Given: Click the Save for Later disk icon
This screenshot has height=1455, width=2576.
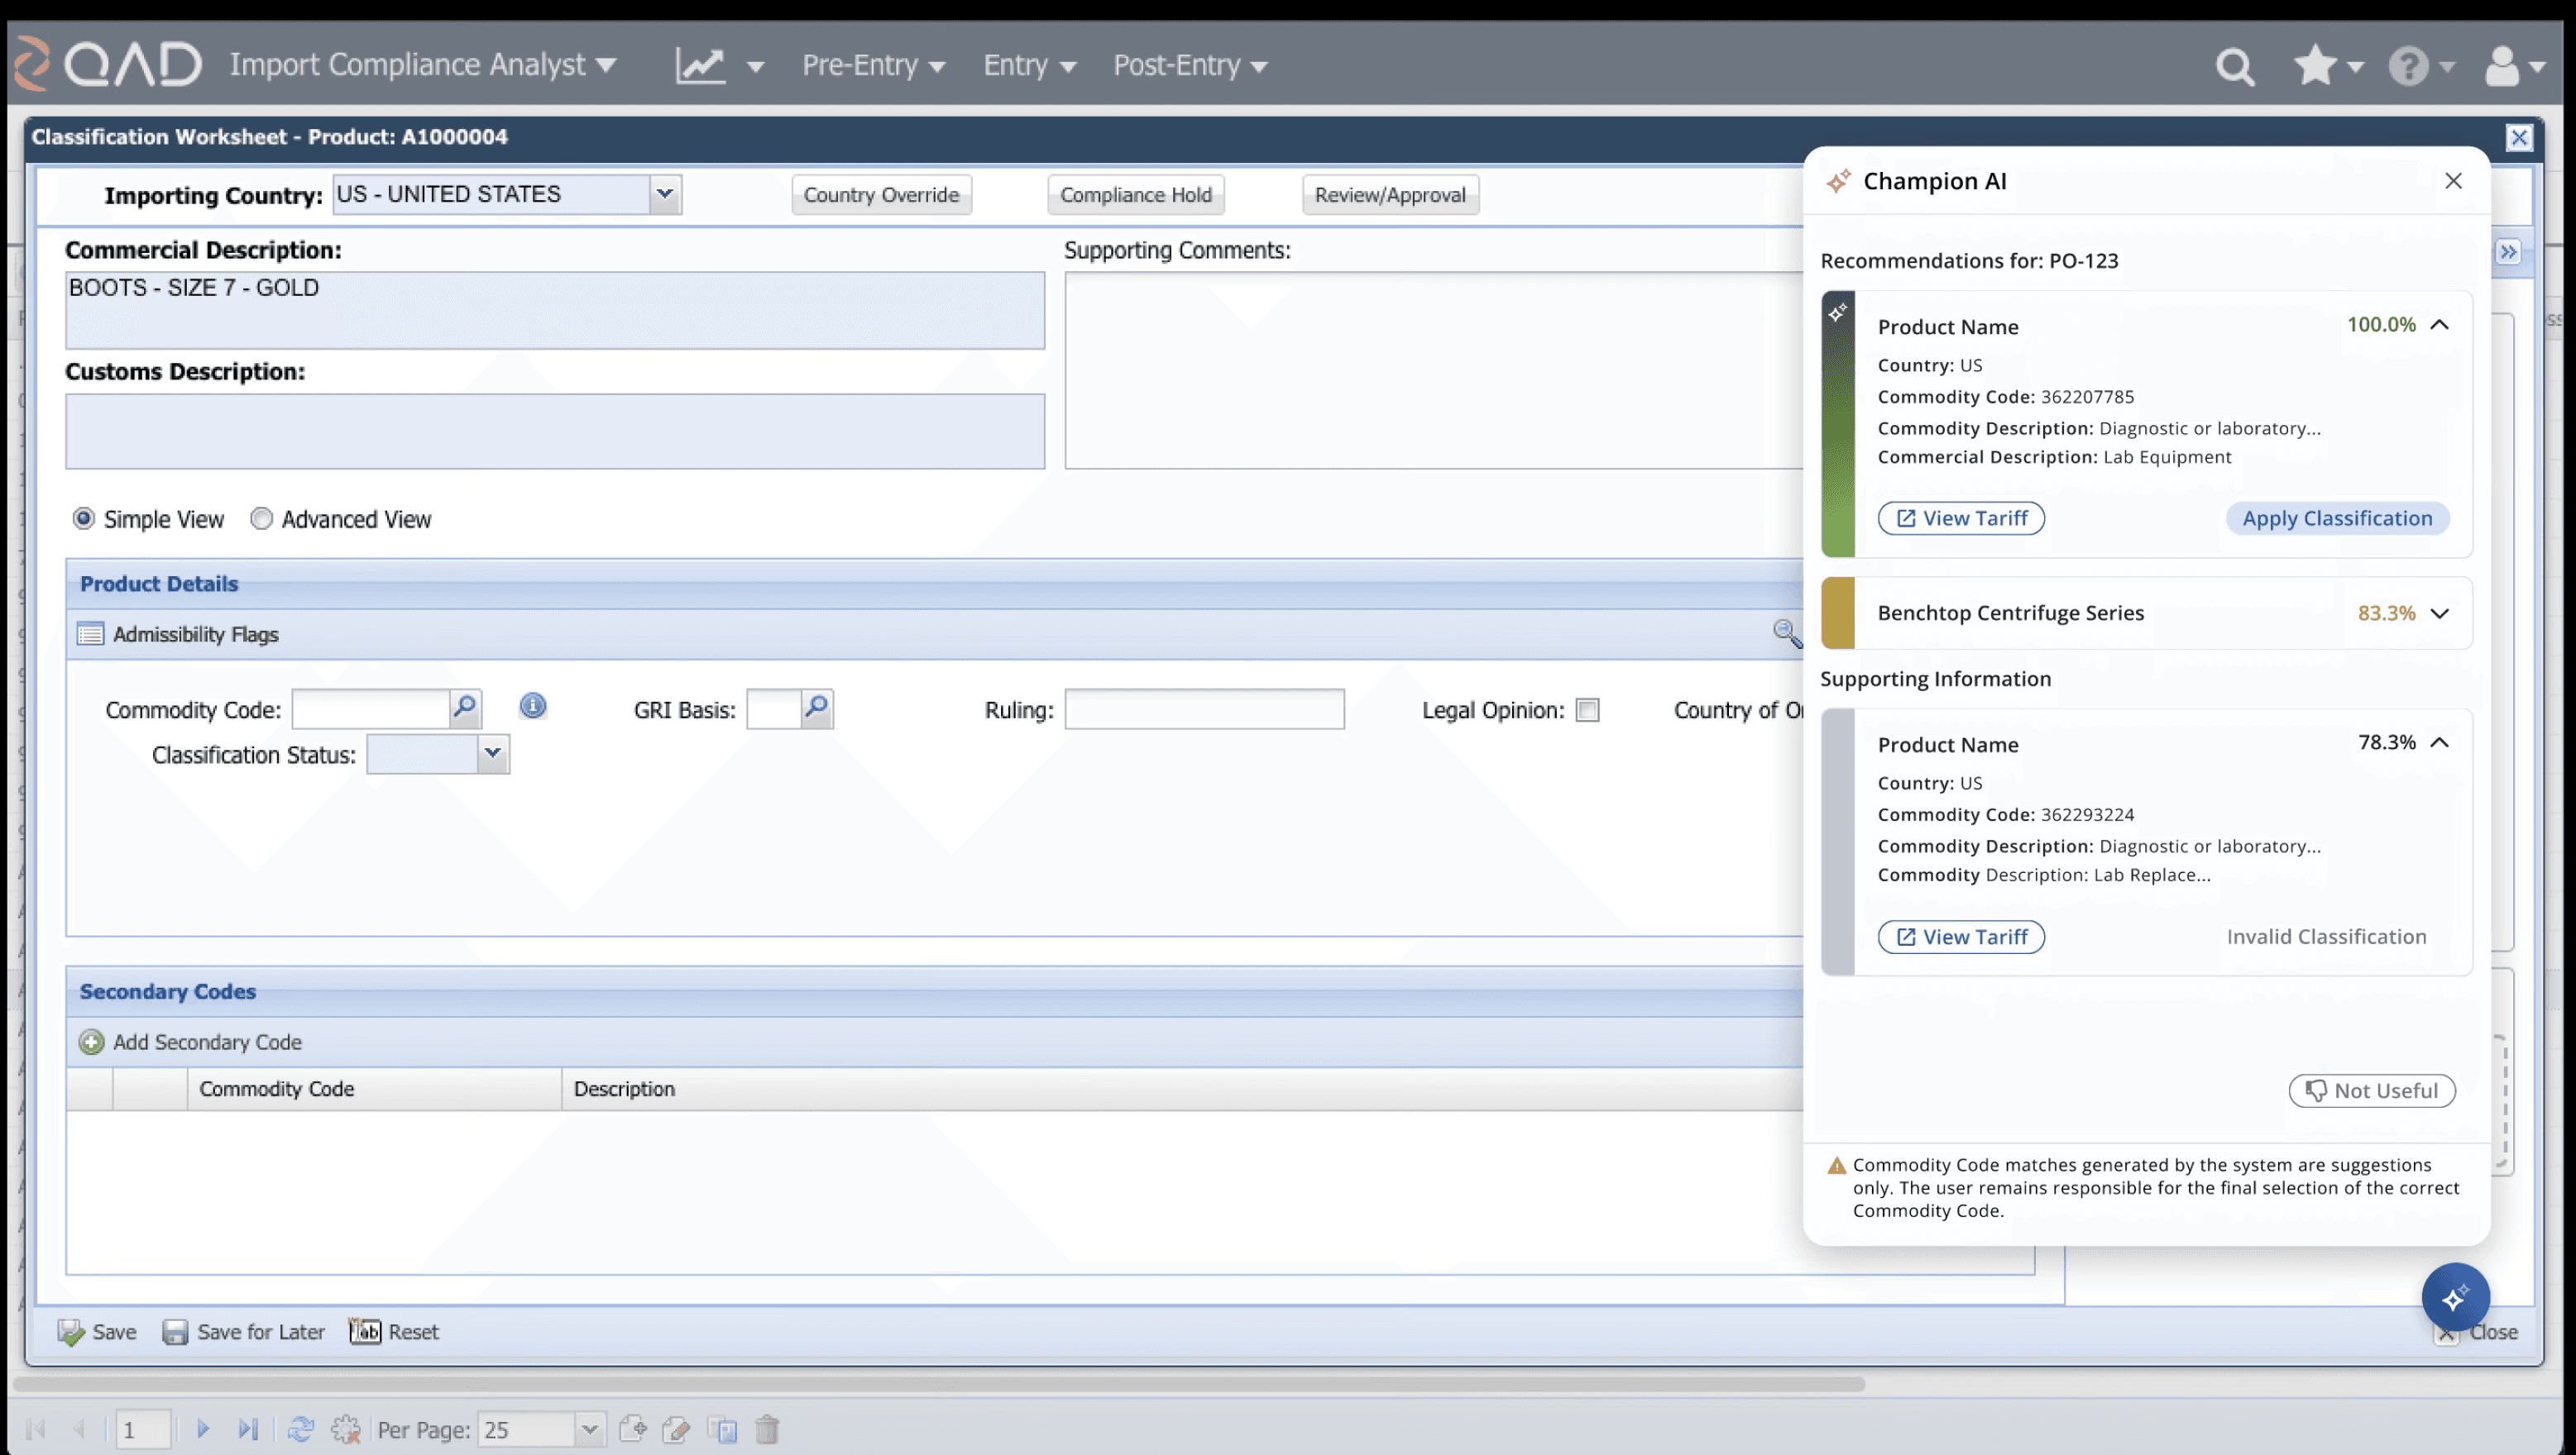Looking at the screenshot, I should pyautogui.click(x=175, y=1332).
